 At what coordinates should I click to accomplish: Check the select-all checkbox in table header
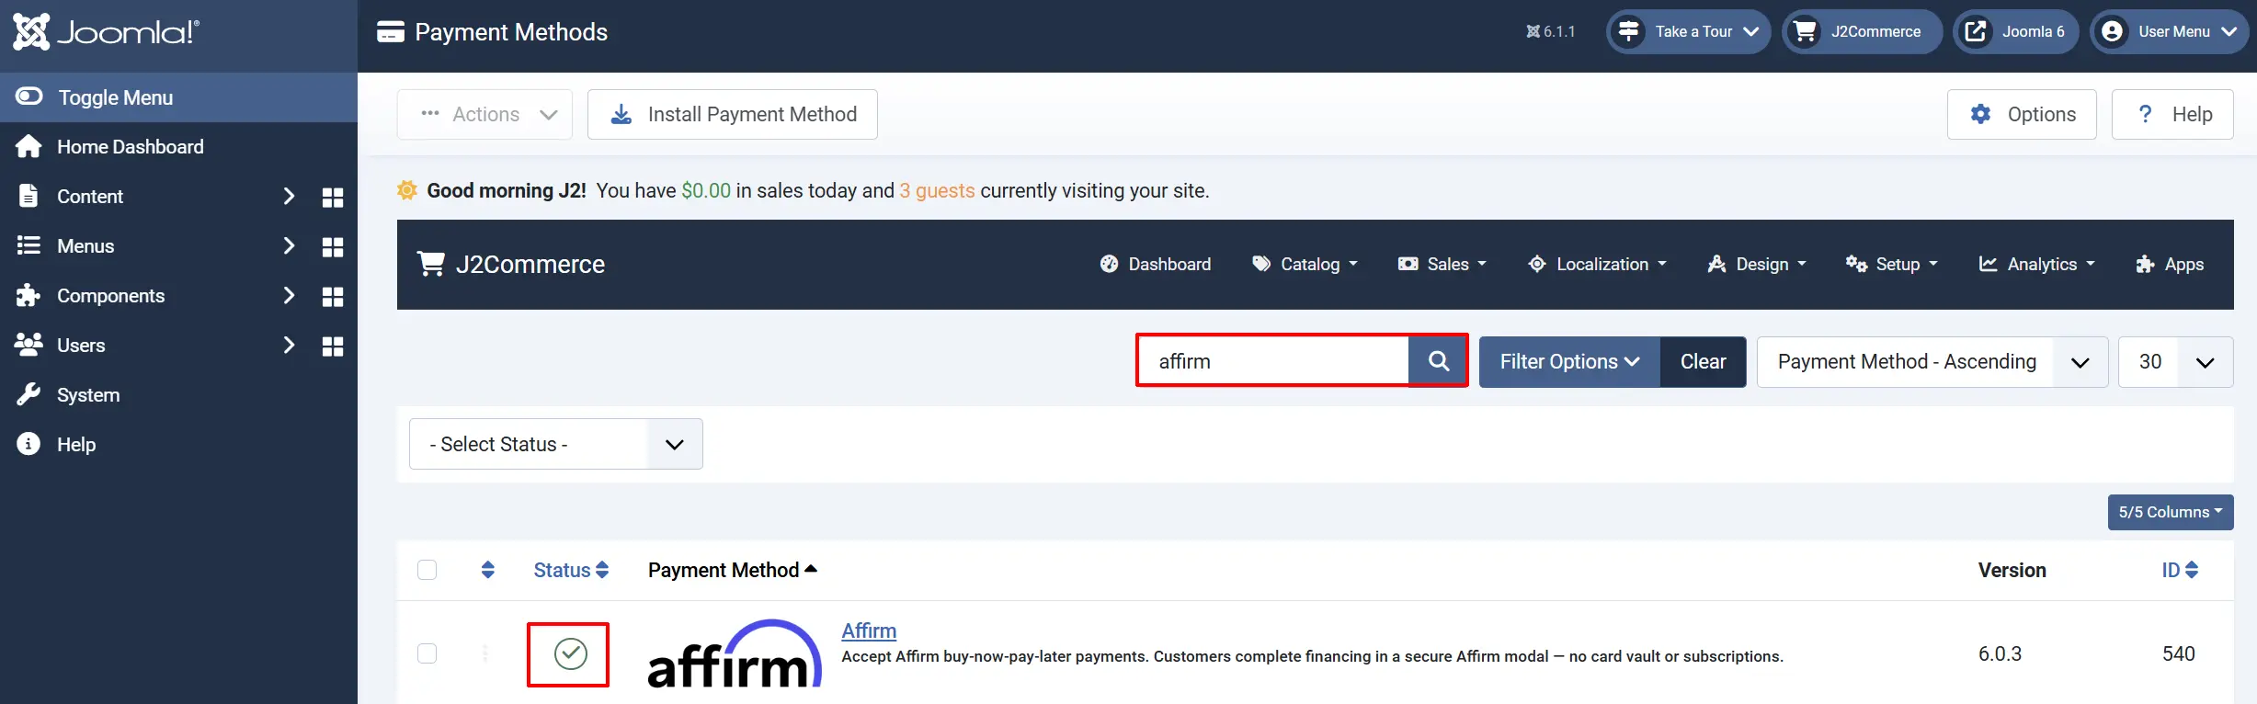(x=427, y=570)
